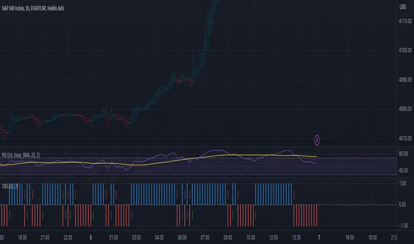Click the 03:00 time axis label
Screen dimensions: 414x244
coord(136,238)
